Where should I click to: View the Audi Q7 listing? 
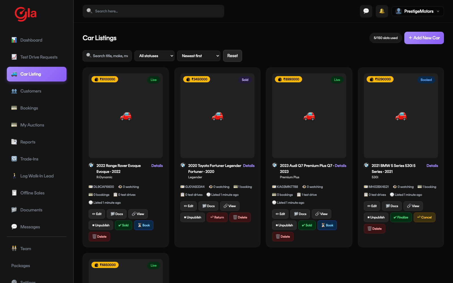321,214
